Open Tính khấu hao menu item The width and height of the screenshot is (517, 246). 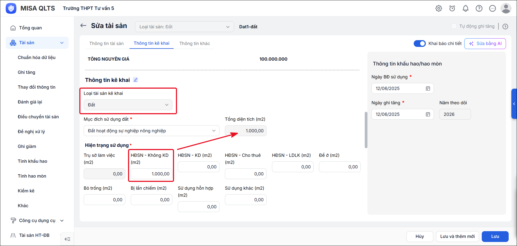tap(33, 161)
